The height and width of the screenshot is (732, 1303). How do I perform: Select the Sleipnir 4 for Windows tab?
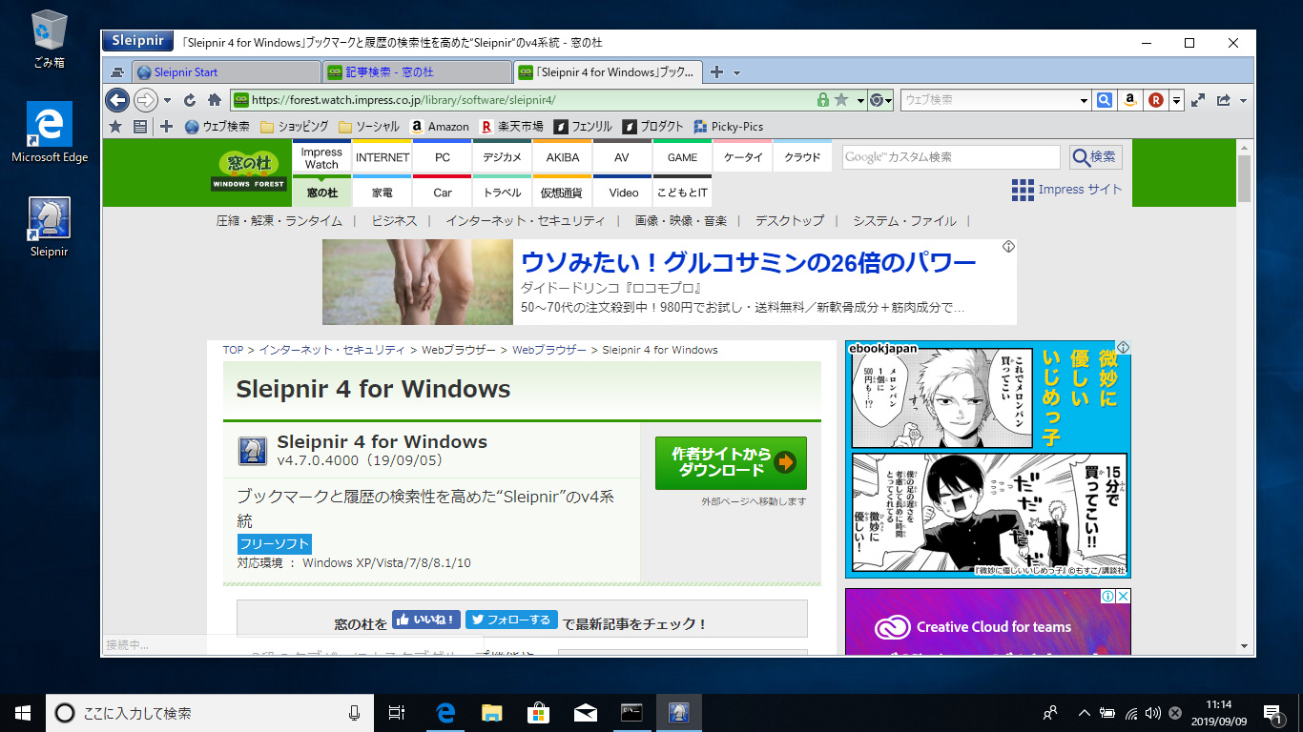609,72
